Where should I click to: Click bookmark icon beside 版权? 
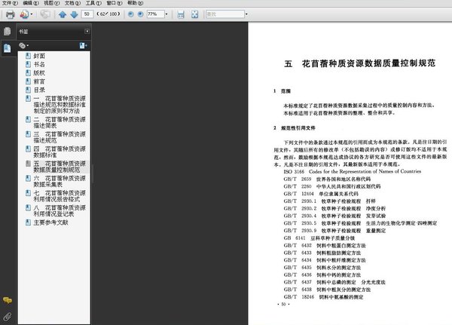click(28, 72)
